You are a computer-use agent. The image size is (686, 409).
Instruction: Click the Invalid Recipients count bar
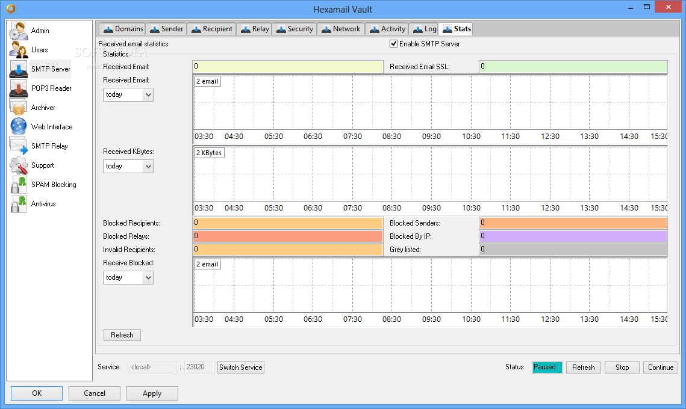[288, 250]
